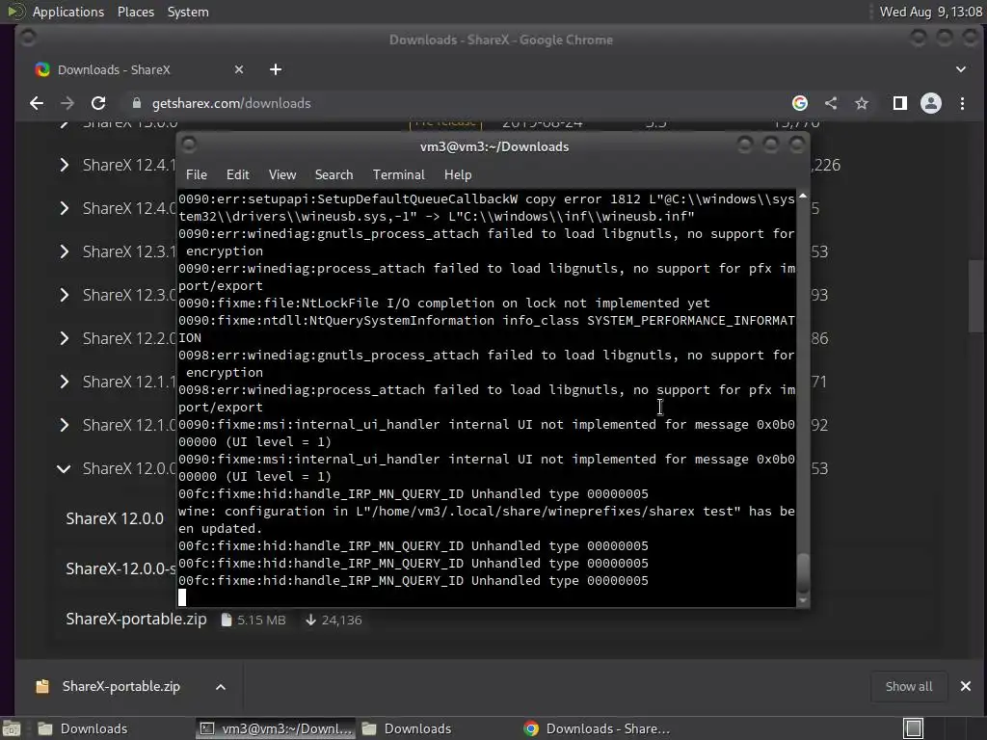
Task: Click terminal scrollbar up arrow
Action: (x=803, y=197)
